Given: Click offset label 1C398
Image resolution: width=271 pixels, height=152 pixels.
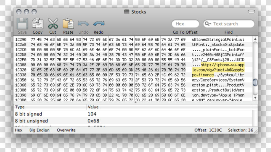Looking at the screenshot, I should (21, 95).
